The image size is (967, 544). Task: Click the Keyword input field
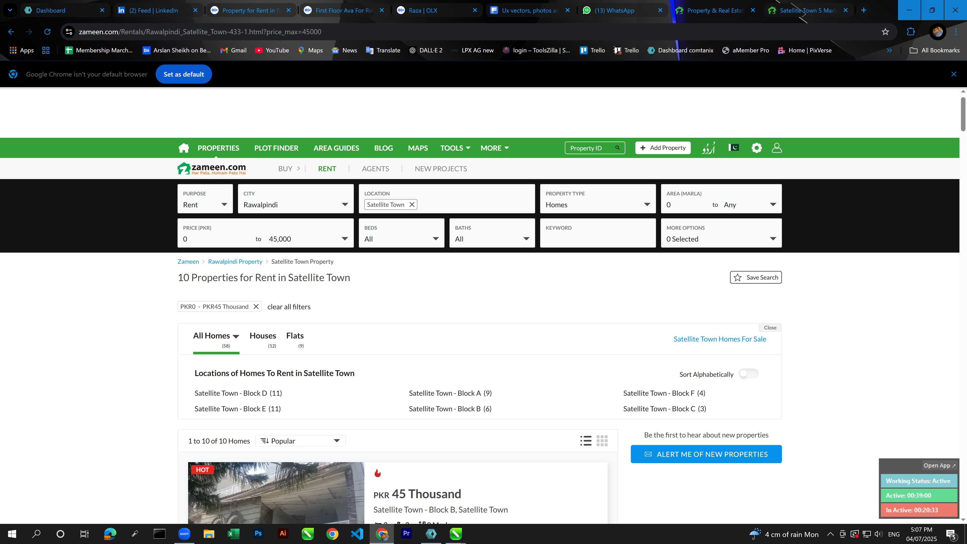[598, 233]
